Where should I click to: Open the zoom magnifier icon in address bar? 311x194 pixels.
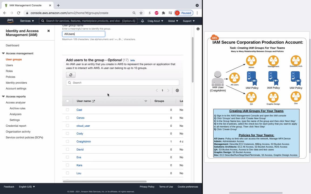tap(134, 13)
